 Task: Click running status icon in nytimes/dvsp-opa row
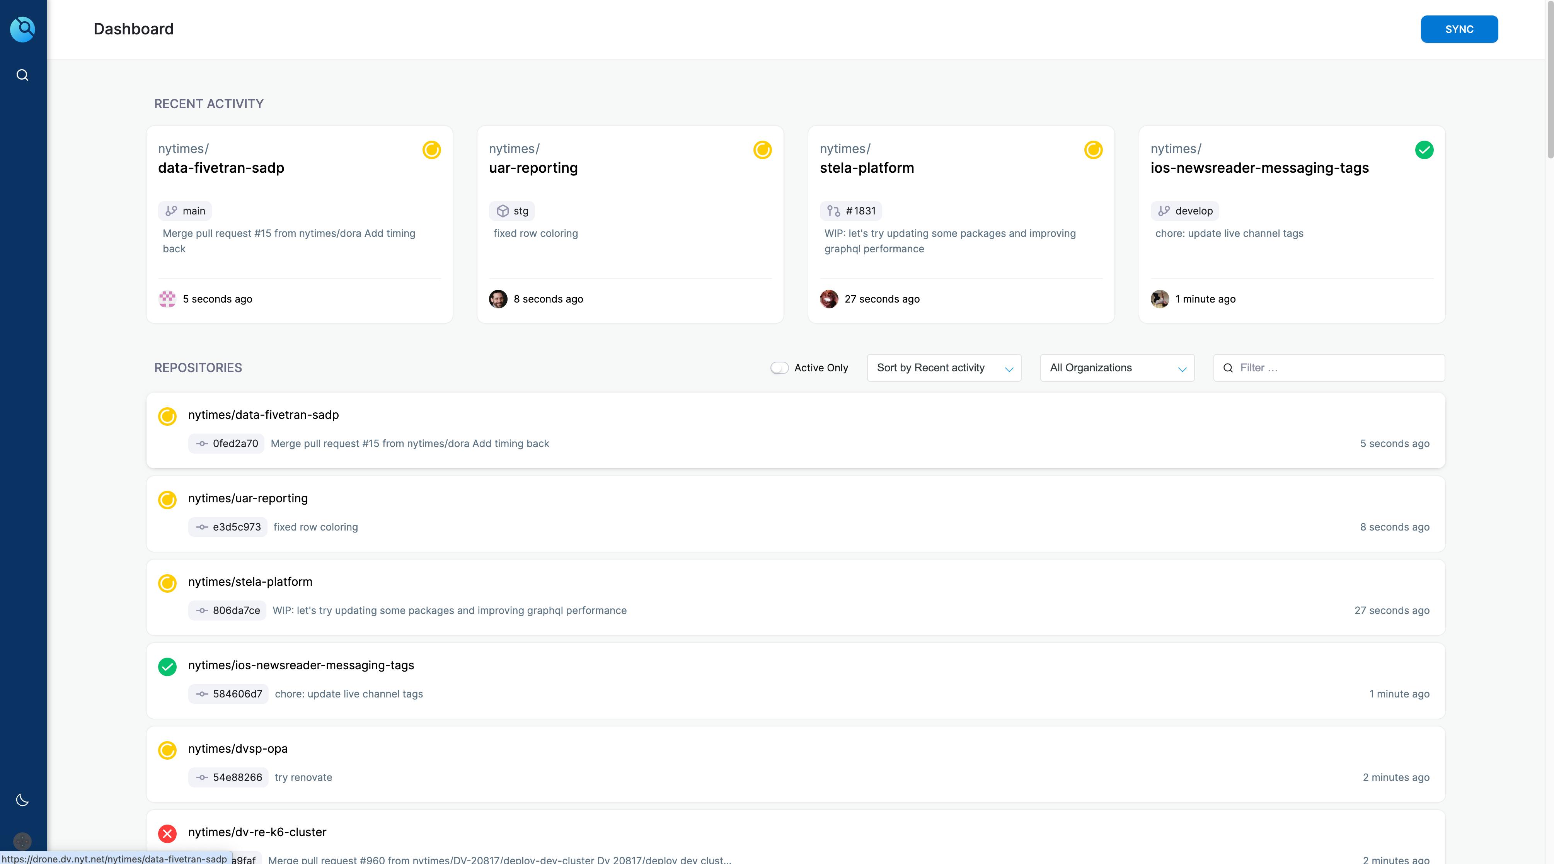(x=167, y=750)
